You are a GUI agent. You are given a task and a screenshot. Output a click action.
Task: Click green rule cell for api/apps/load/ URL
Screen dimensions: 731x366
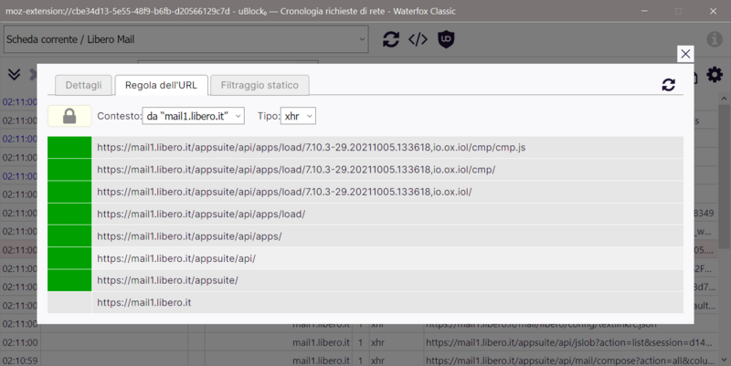(x=69, y=214)
